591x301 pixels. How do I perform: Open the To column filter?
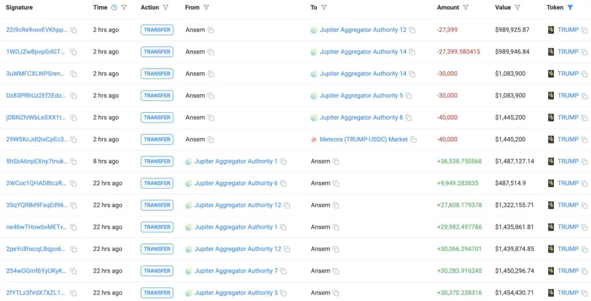324,7
